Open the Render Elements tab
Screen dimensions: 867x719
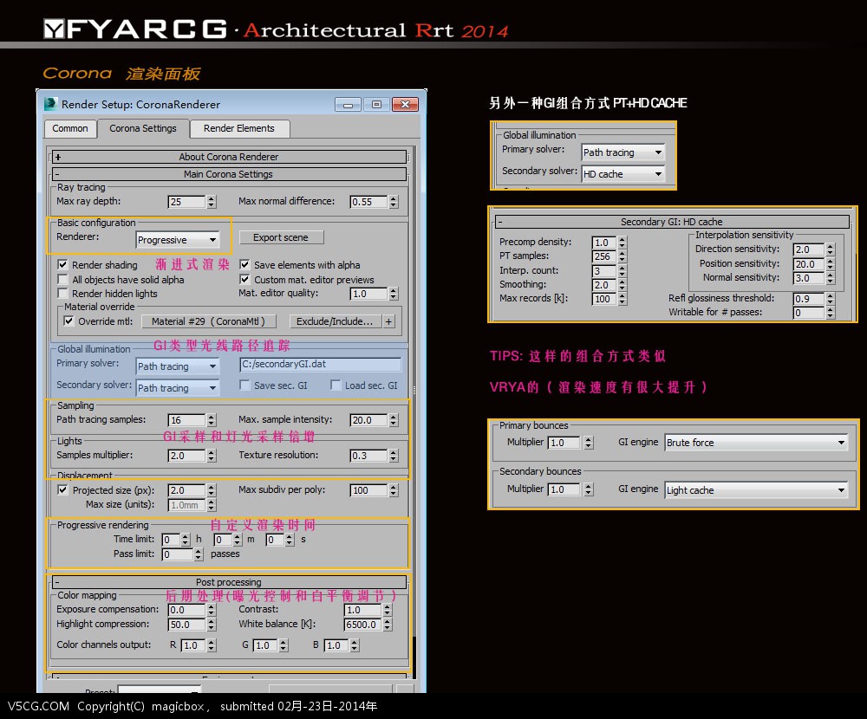click(239, 128)
